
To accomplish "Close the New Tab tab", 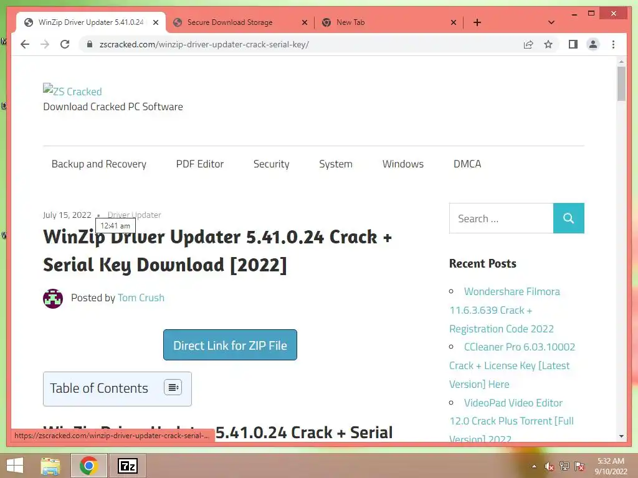I will click(454, 22).
